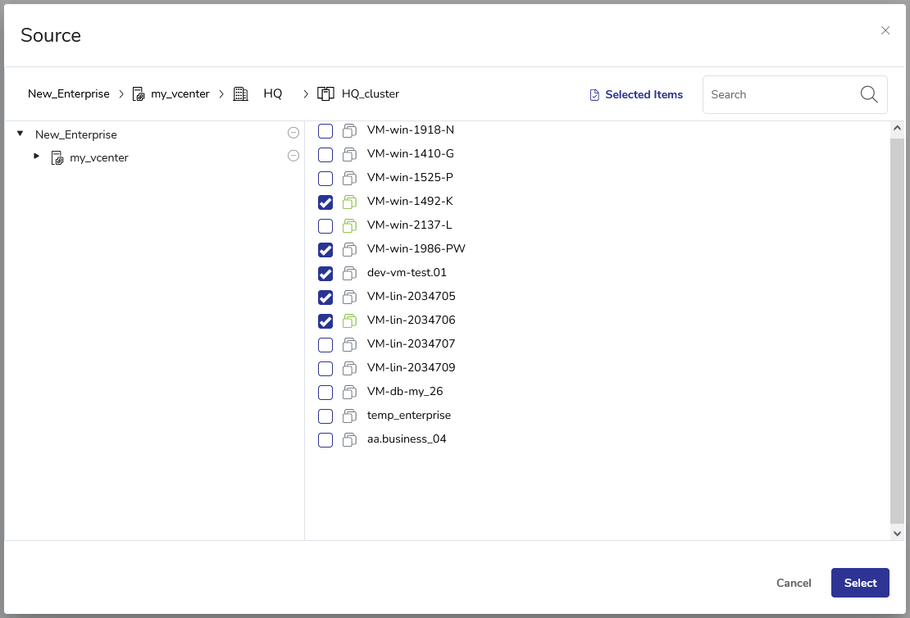Click the VM icon beside VM-db-my_26
The width and height of the screenshot is (910, 618).
pyautogui.click(x=350, y=392)
